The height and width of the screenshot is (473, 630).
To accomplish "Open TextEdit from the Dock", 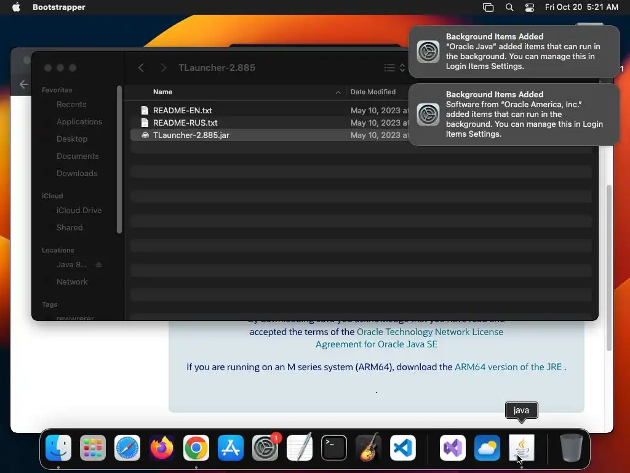I will click(300, 448).
